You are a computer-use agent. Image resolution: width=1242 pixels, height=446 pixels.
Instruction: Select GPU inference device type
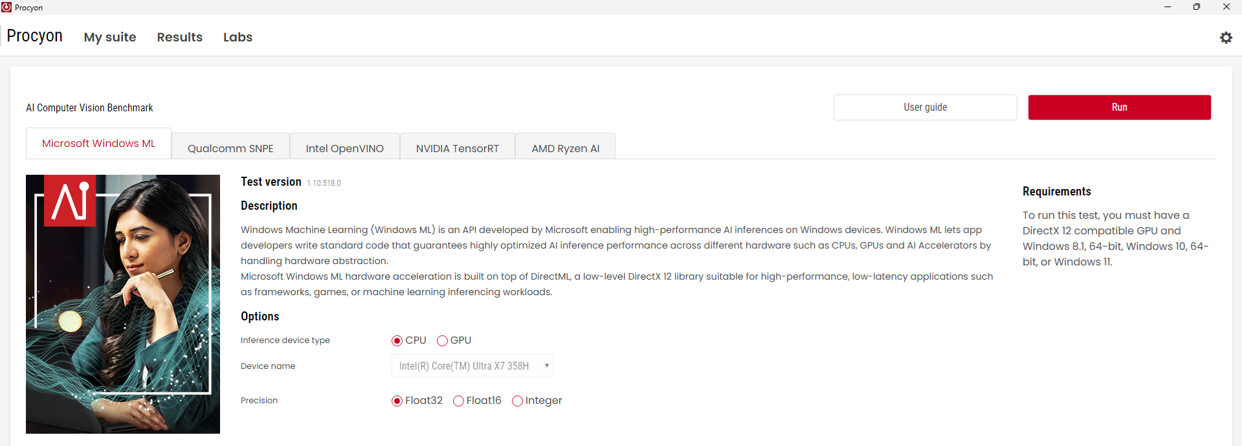pos(443,340)
